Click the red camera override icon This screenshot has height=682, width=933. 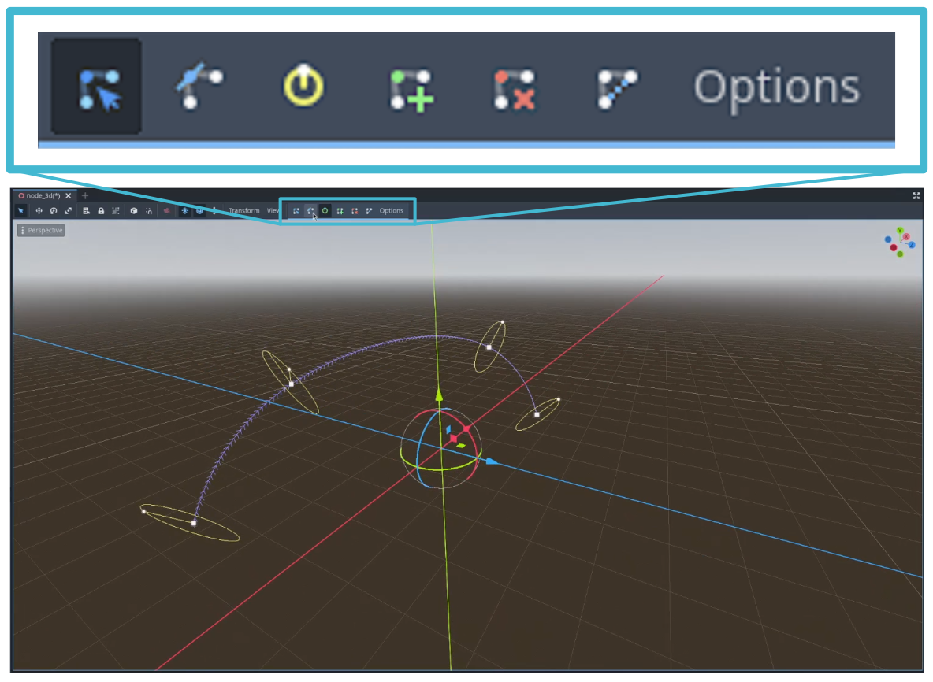(166, 210)
